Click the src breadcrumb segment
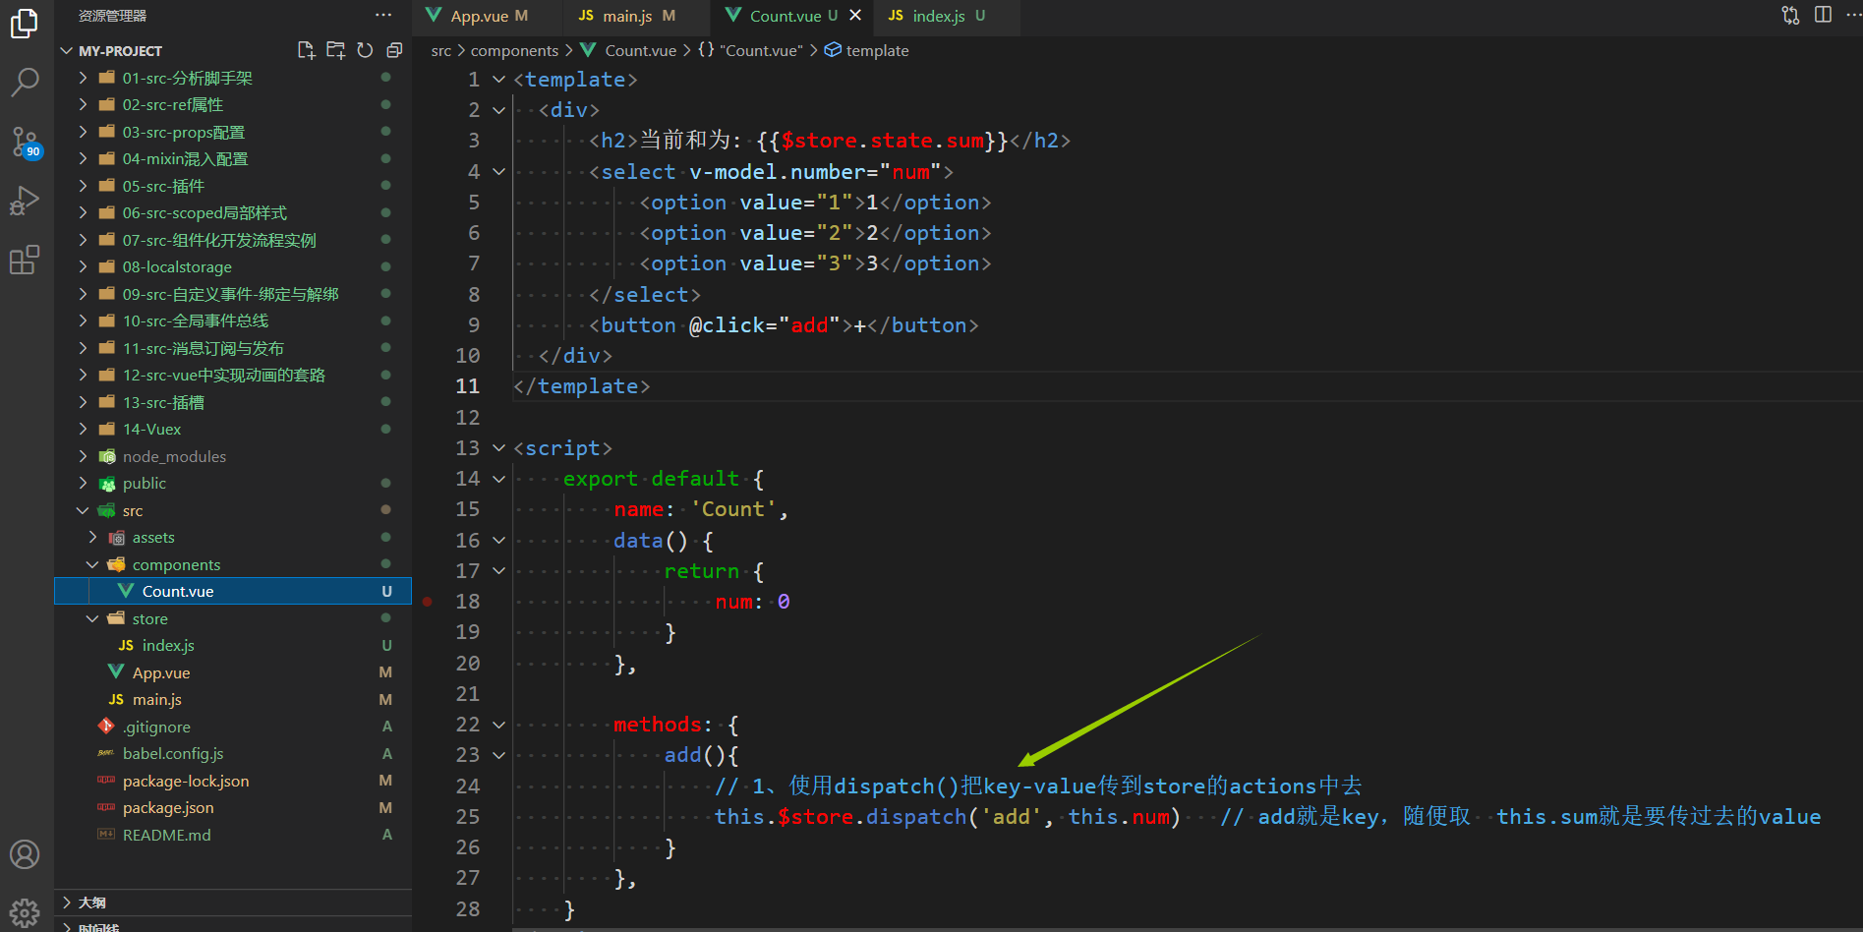The width and height of the screenshot is (1863, 932). point(441,50)
